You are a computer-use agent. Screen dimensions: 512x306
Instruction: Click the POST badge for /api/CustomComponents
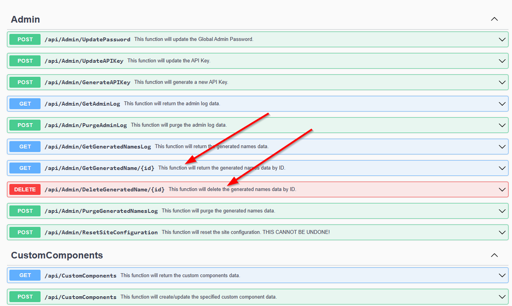(25, 297)
